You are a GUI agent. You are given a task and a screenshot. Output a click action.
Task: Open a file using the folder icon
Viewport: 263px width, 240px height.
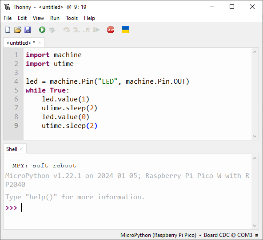click(x=18, y=30)
